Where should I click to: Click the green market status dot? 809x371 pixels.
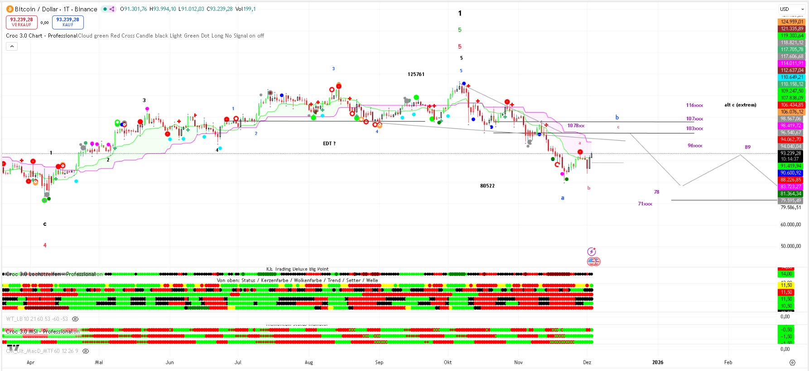pyautogui.click(x=105, y=9)
